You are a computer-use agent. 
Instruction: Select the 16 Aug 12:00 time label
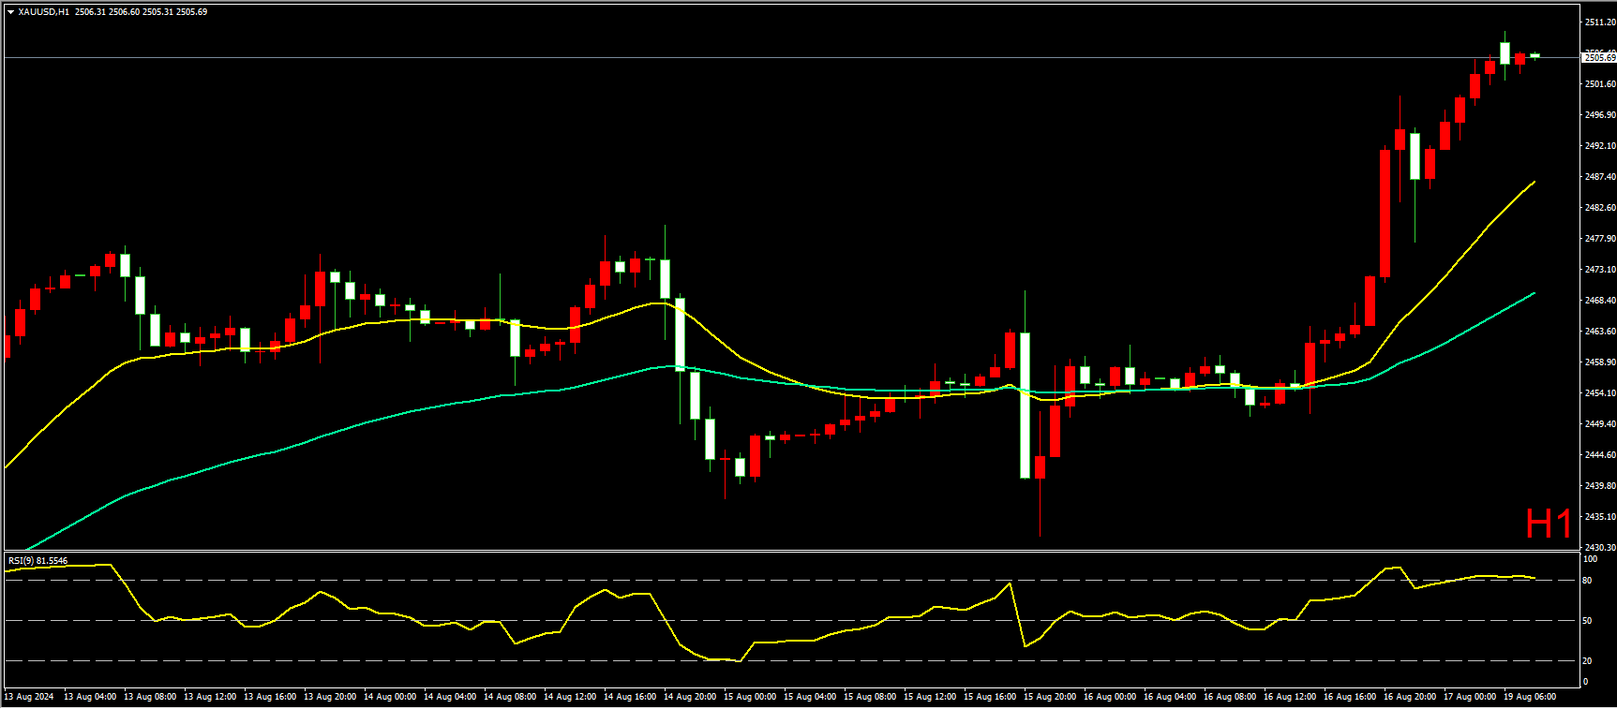coord(1290,697)
